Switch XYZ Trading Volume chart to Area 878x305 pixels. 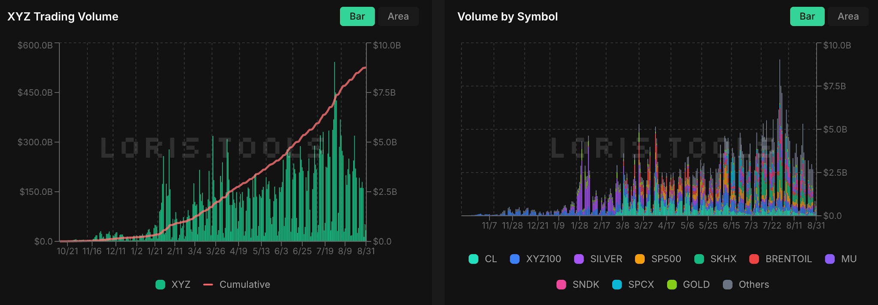tap(398, 16)
